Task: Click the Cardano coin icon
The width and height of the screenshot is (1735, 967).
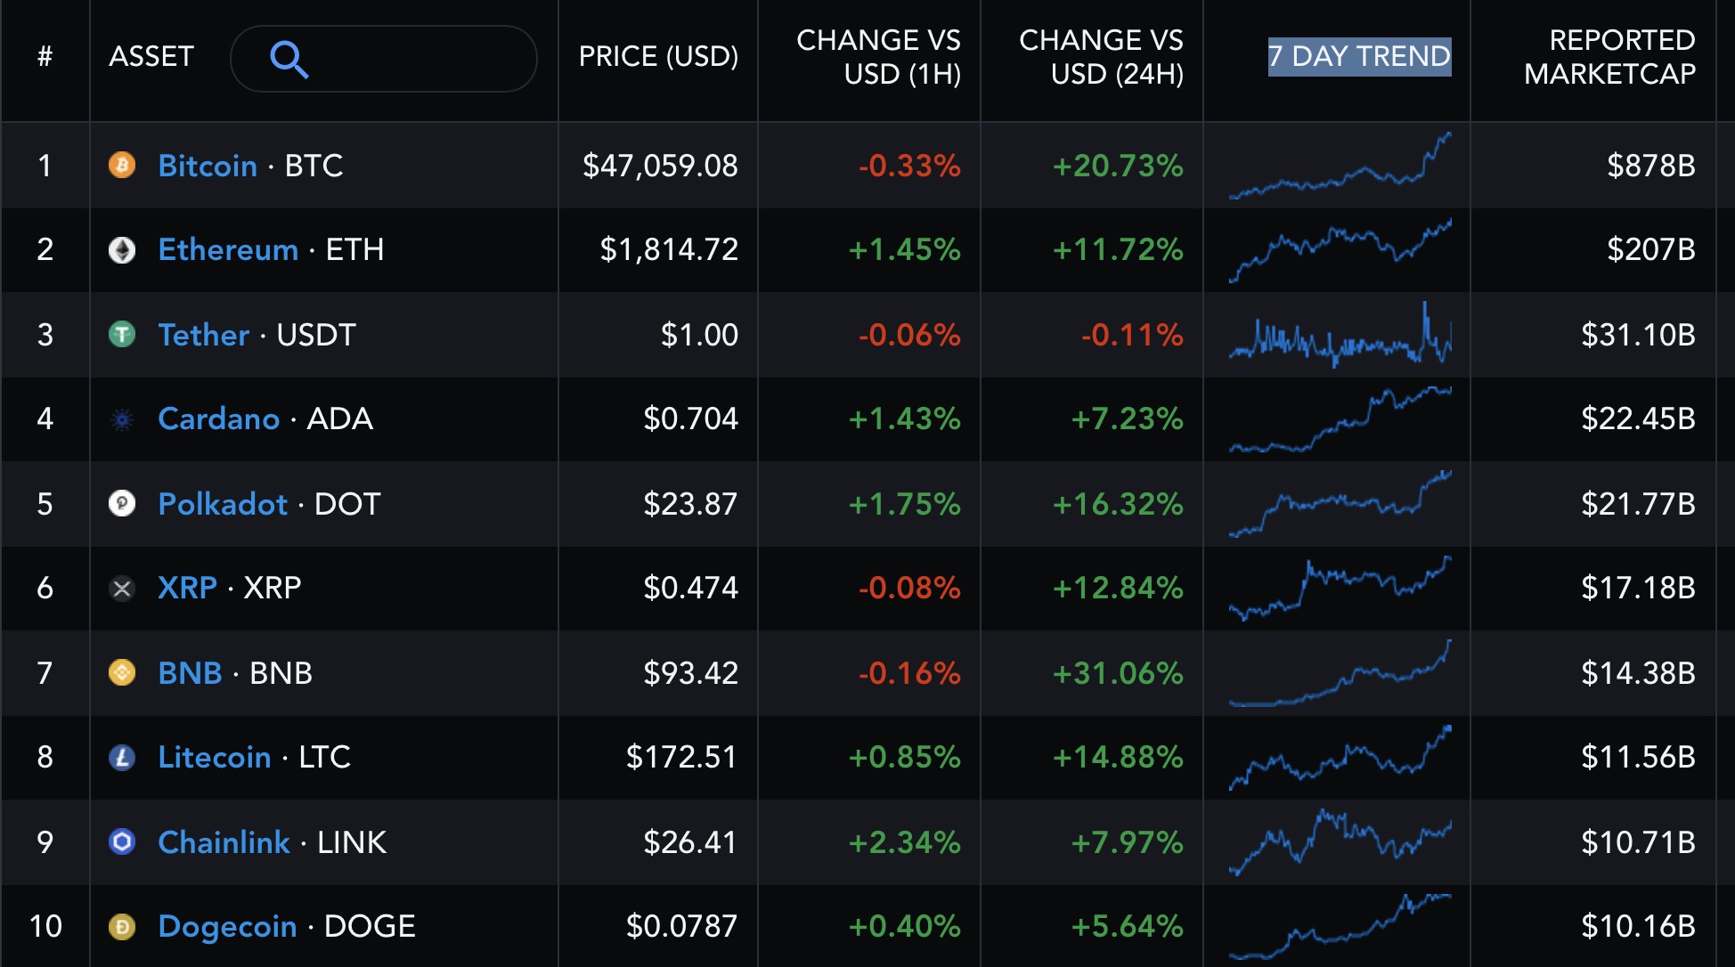Action: point(122,418)
